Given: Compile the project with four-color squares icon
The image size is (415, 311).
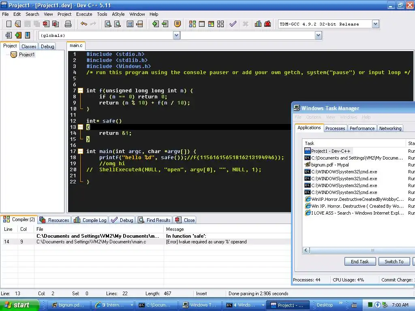Looking at the screenshot, I should pos(193,24).
